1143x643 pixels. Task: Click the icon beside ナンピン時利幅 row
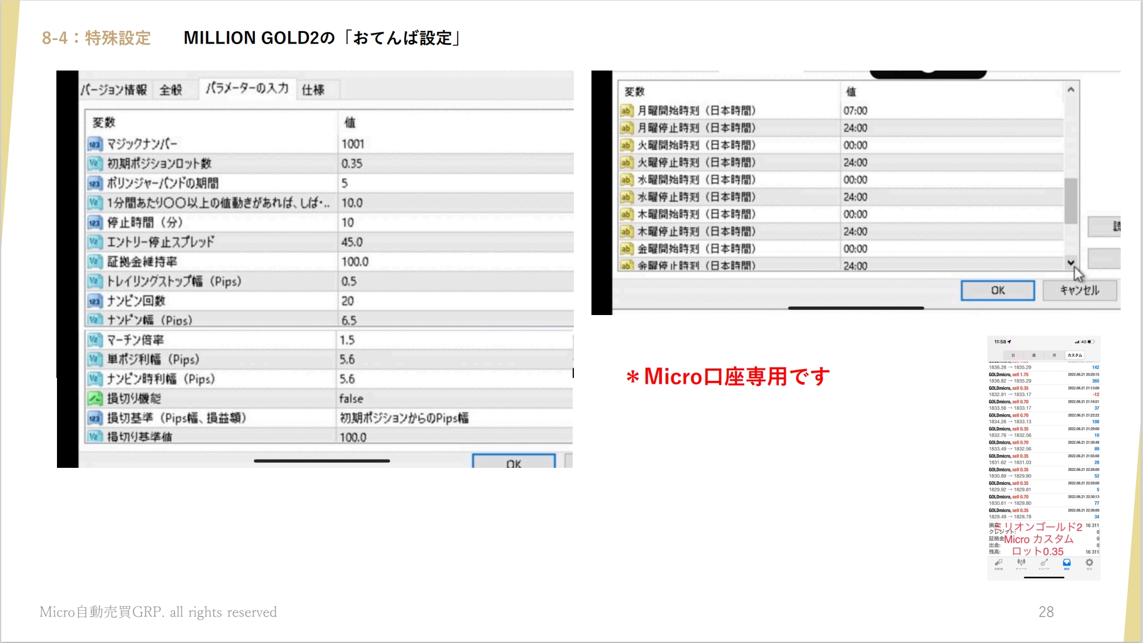(x=95, y=379)
